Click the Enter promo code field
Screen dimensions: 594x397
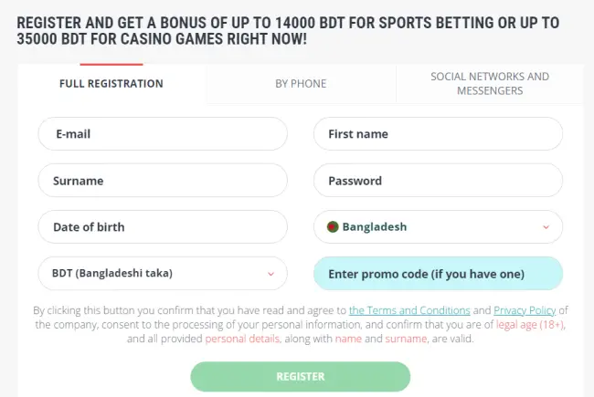pos(437,273)
